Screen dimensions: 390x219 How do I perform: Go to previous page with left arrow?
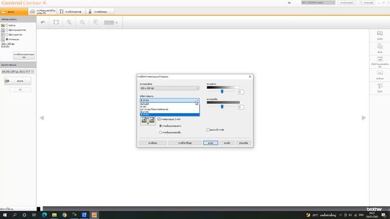[x=42, y=117]
